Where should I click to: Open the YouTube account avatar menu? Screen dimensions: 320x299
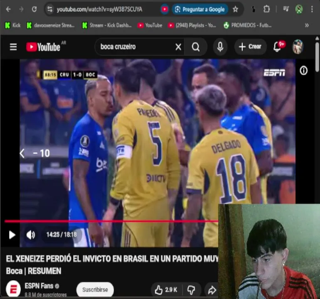click(x=298, y=47)
